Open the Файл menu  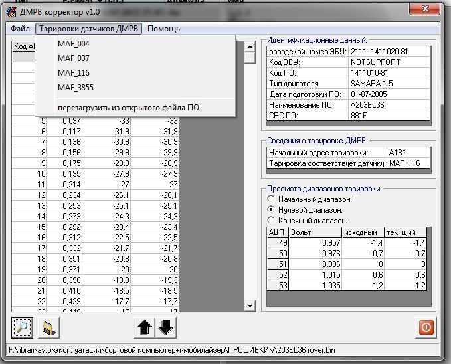point(20,29)
